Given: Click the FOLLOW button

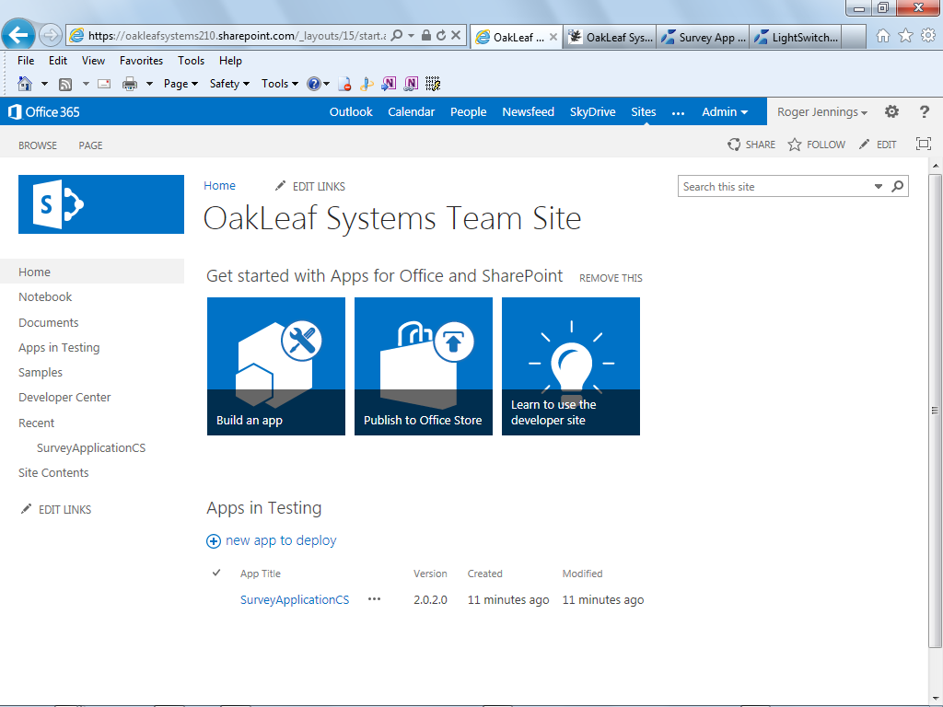Looking at the screenshot, I should point(817,145).
